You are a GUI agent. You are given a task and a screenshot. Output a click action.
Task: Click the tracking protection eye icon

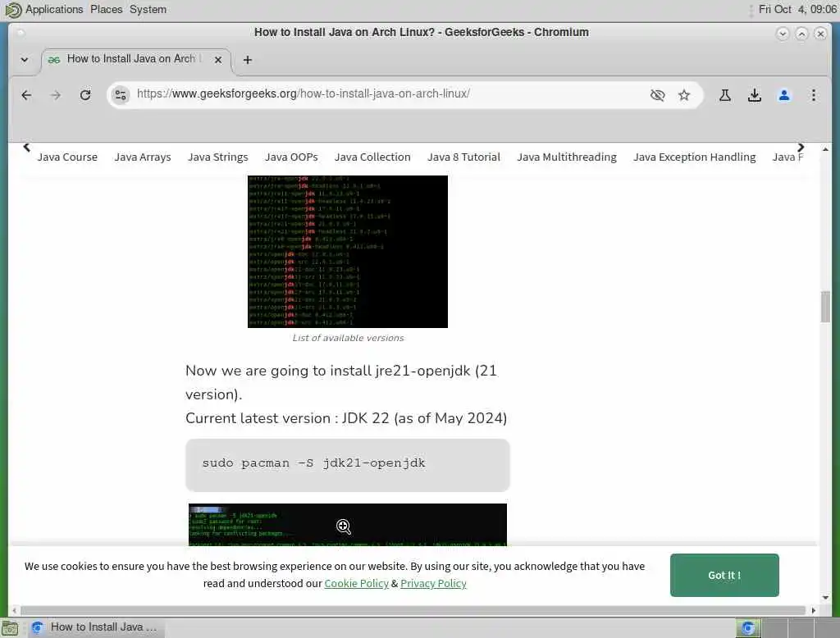click(x=657, y=95)
